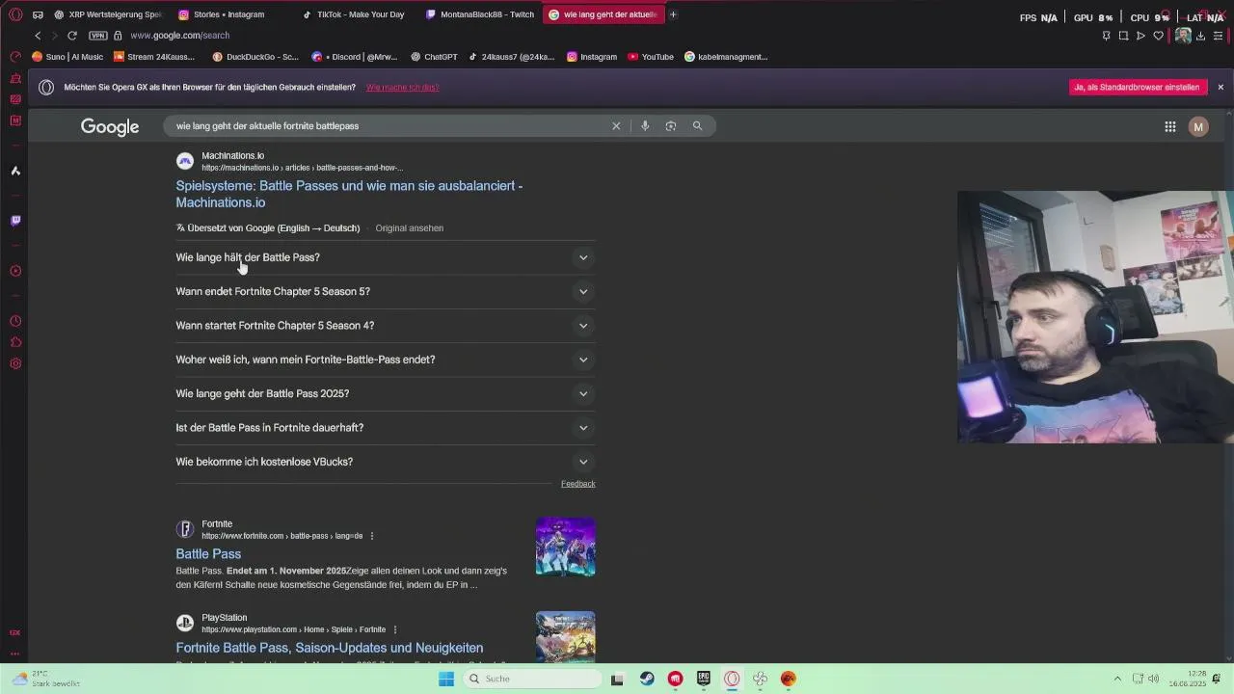
Task: Start voice search with microphone icon
Action: [x=645, y=126]
